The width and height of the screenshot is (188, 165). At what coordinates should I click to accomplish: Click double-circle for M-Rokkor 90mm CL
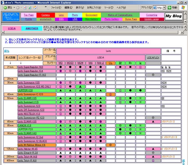pyautogui.click(x=110, y=145)
